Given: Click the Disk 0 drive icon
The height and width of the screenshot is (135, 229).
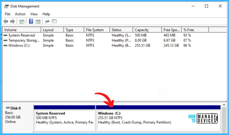Looking at the screenshot, I should 8,108.
